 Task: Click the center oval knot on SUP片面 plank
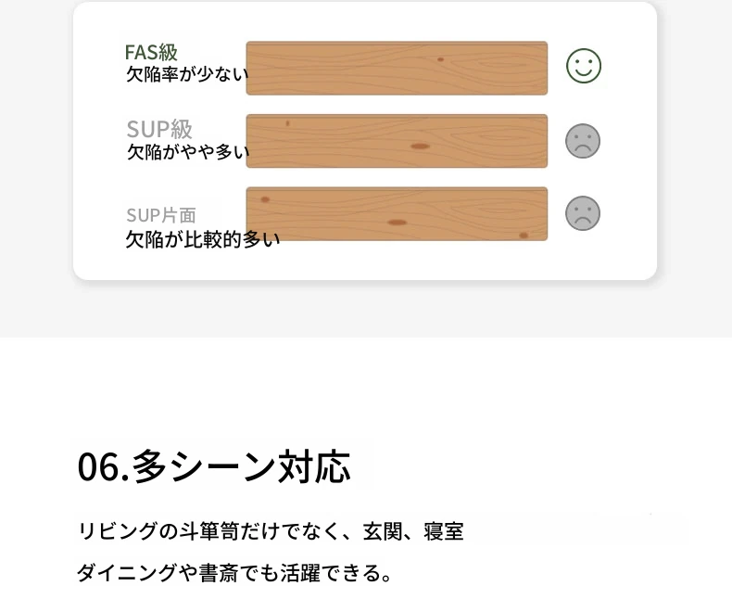pos(397,223)
